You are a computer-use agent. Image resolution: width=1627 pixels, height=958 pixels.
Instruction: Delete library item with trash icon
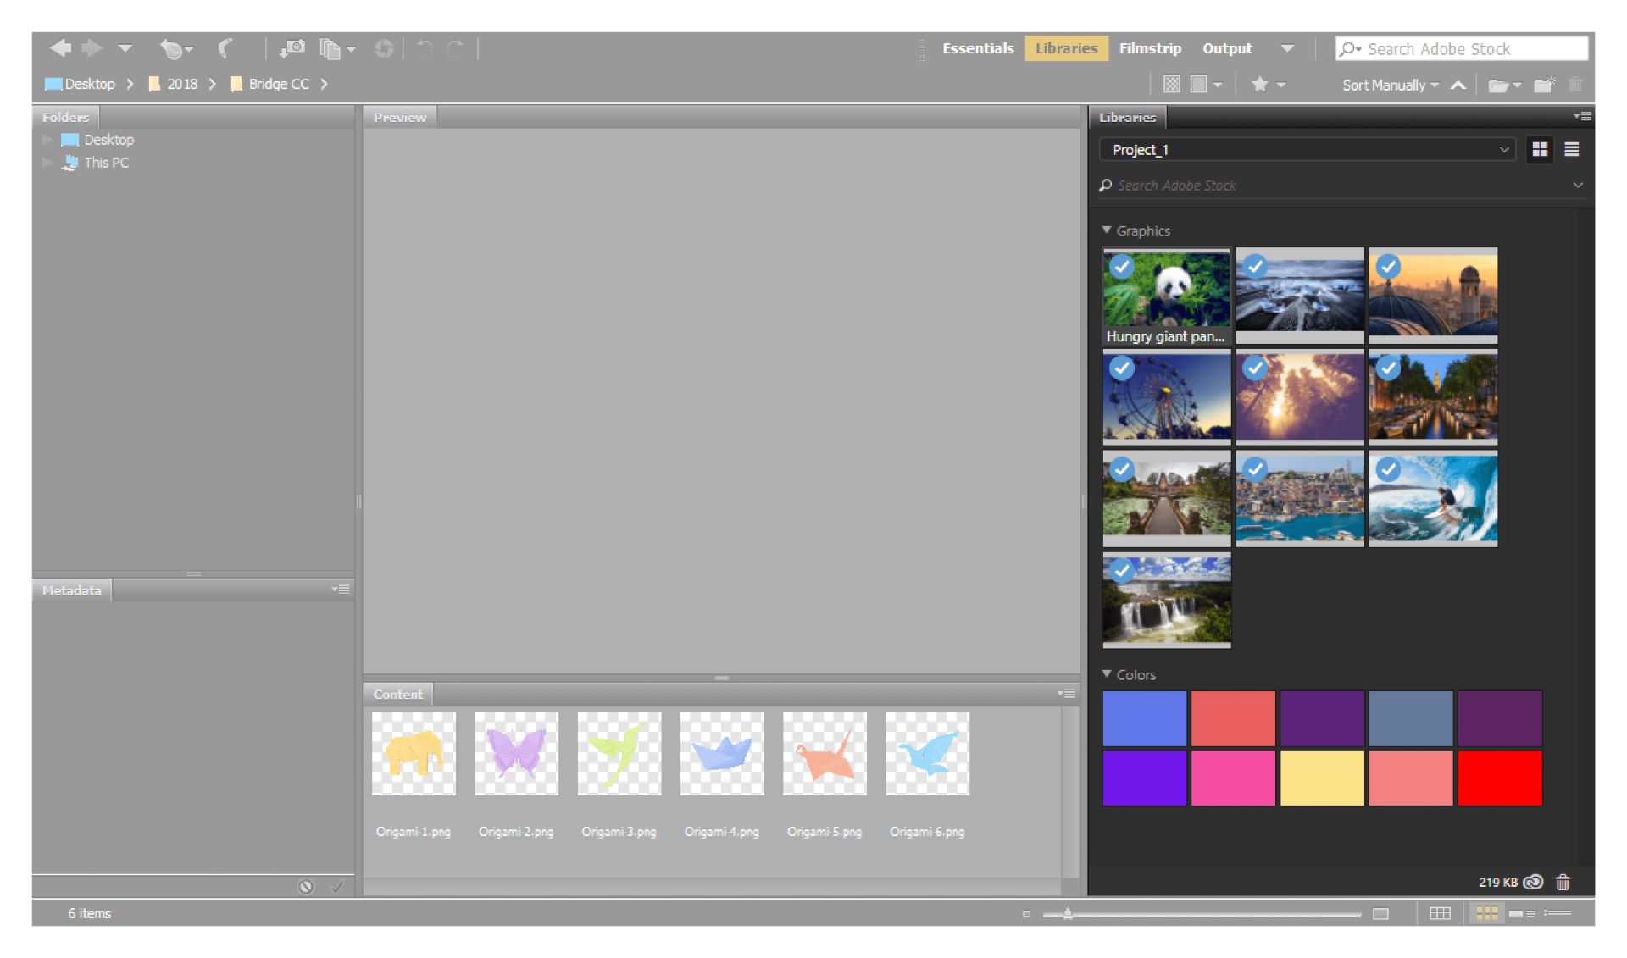tap(1563, 882)
